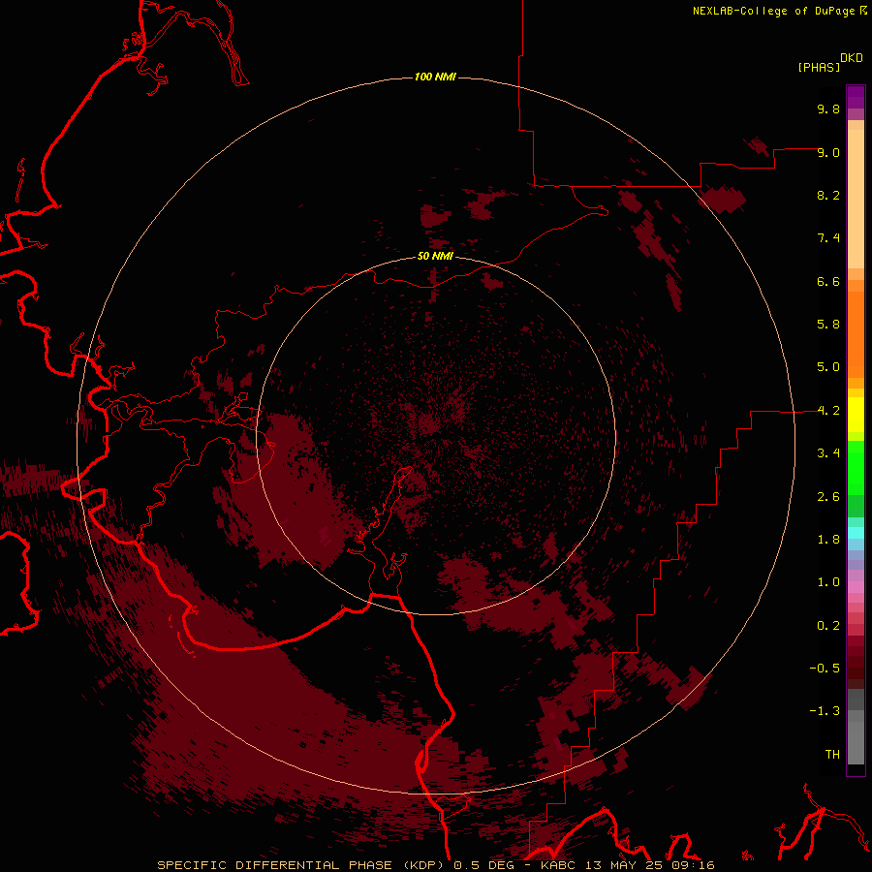Pick the orange segment of the color bar
Viewport: 872px width, 872px height.
pyautogui.click(x=856, y=334)
